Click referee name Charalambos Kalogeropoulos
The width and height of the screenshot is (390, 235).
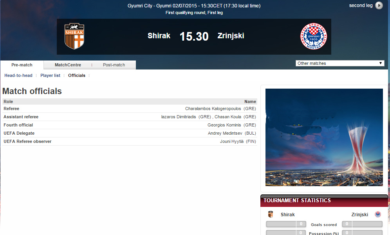click(x=213, y=109)
